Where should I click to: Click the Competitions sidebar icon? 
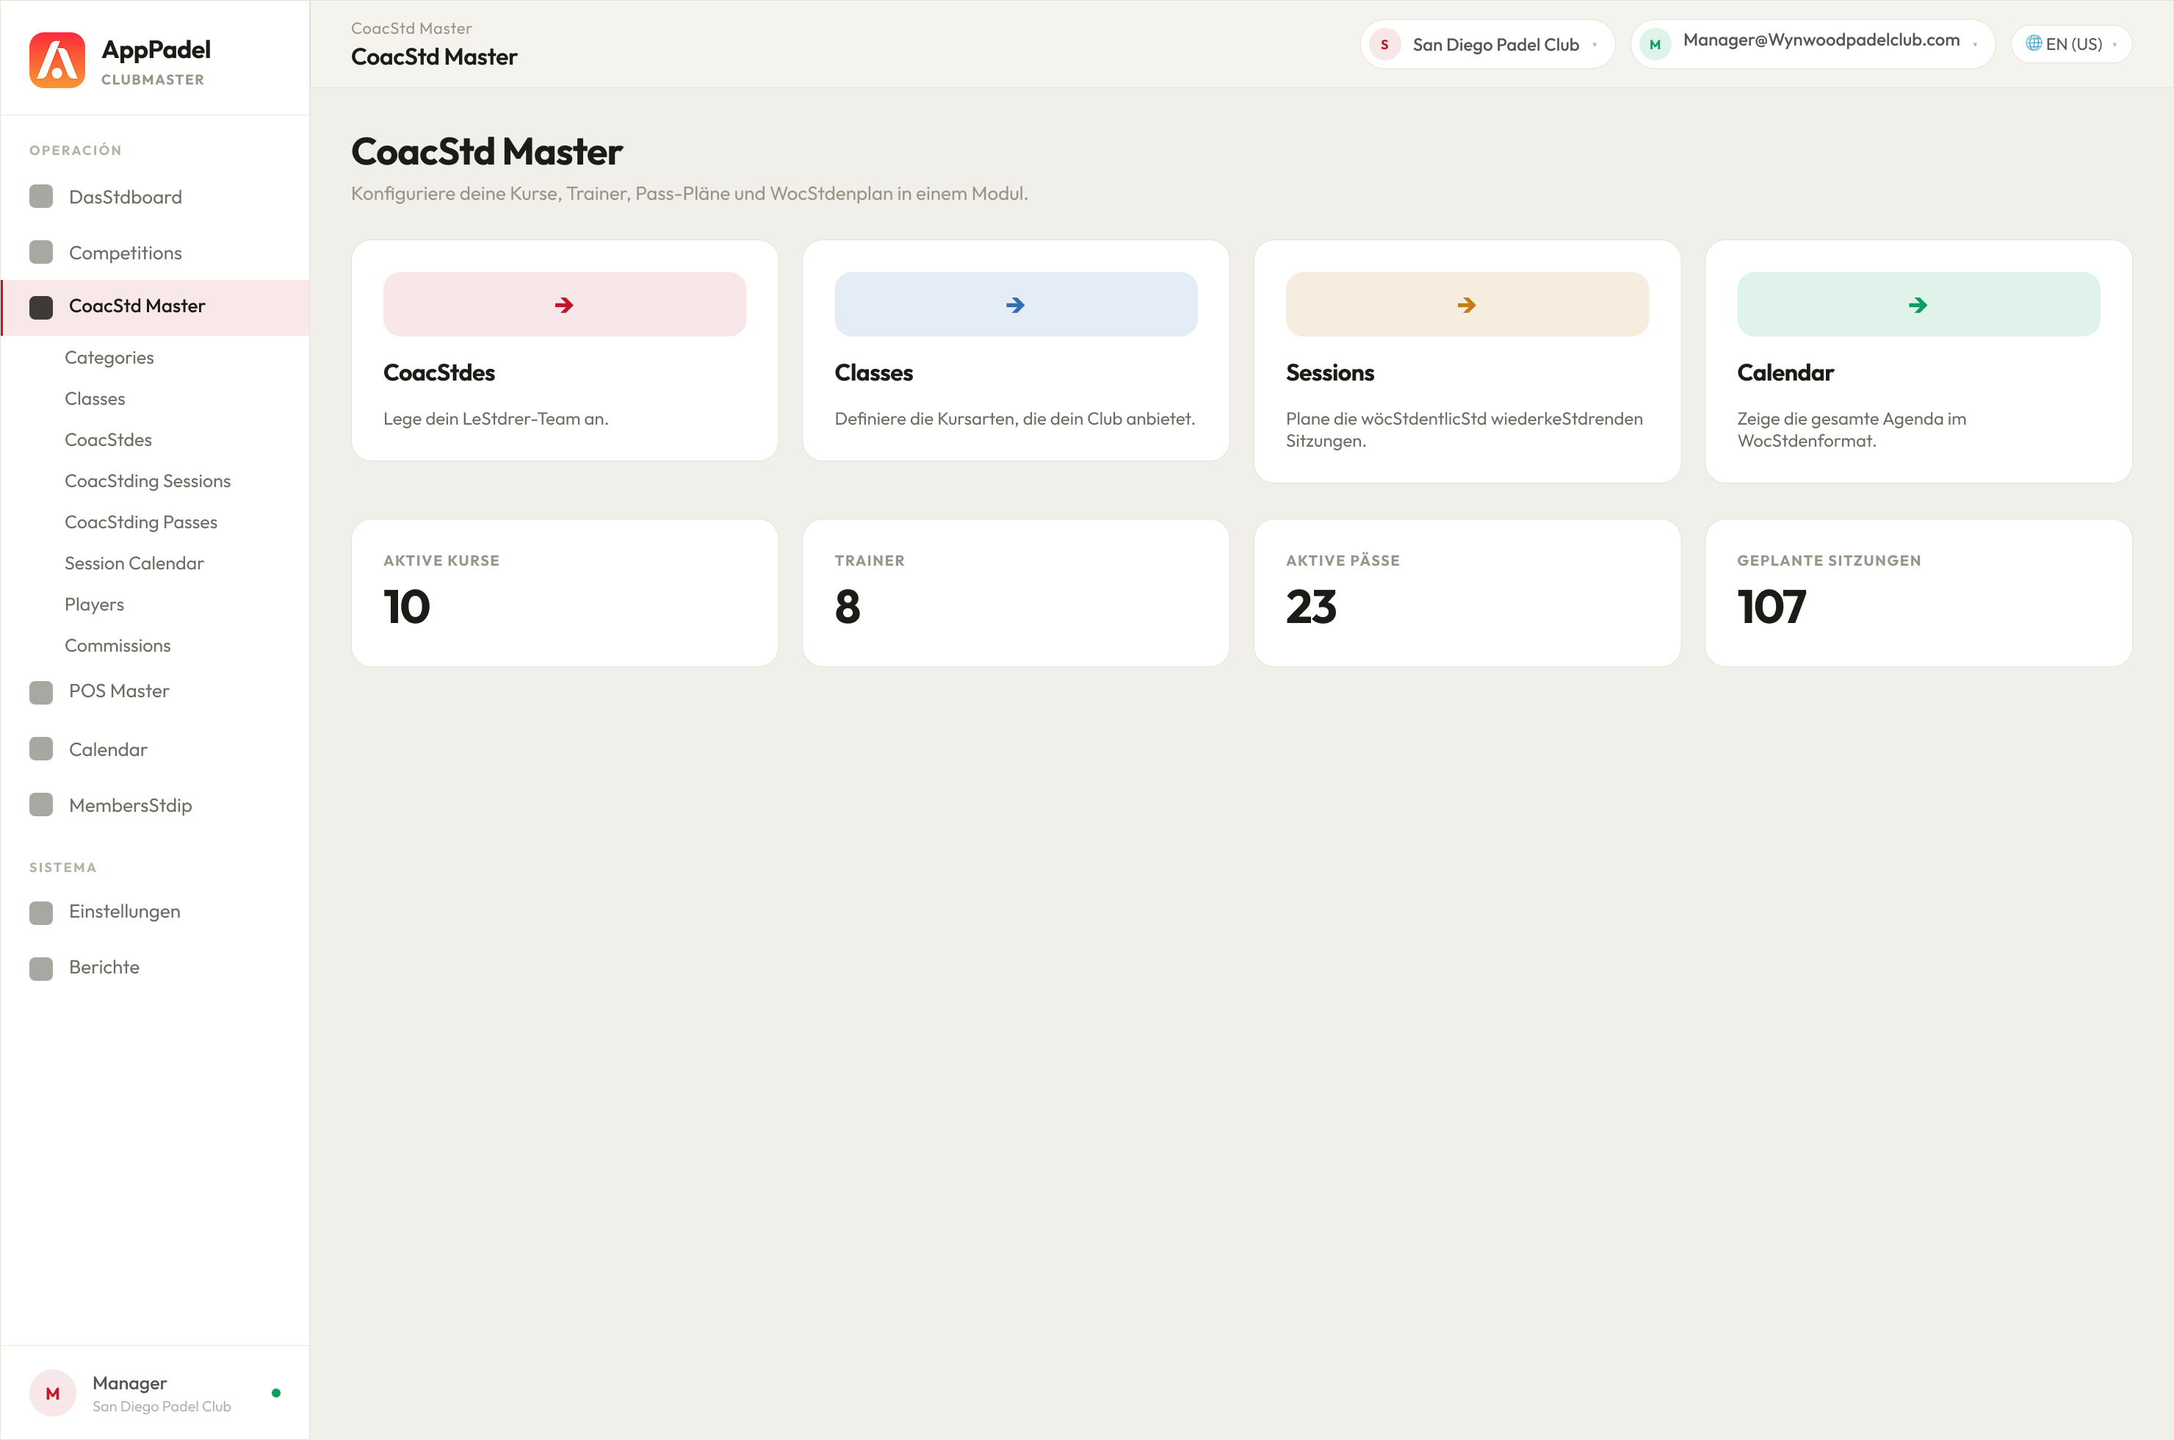tap(41, 251)
